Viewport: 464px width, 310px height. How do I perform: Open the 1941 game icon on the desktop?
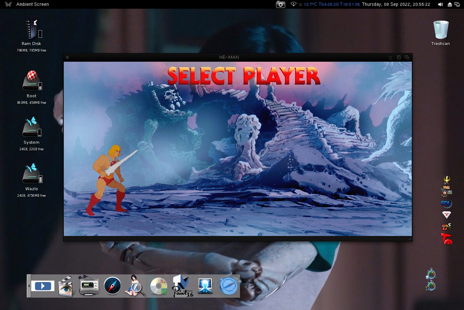coord(446,189)
